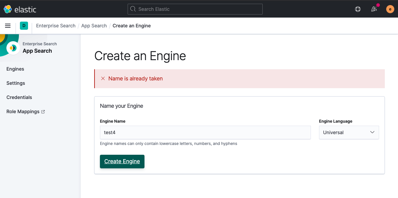Click the Engine Name input field
398x198 pixels.
(x=205, y=132)
